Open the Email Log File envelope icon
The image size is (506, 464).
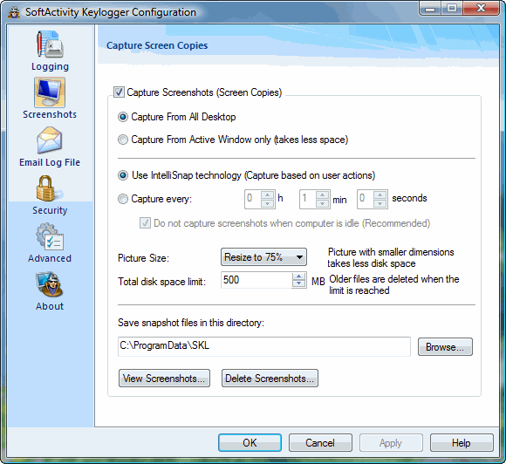pyautogui.click(x=50, y=140)
